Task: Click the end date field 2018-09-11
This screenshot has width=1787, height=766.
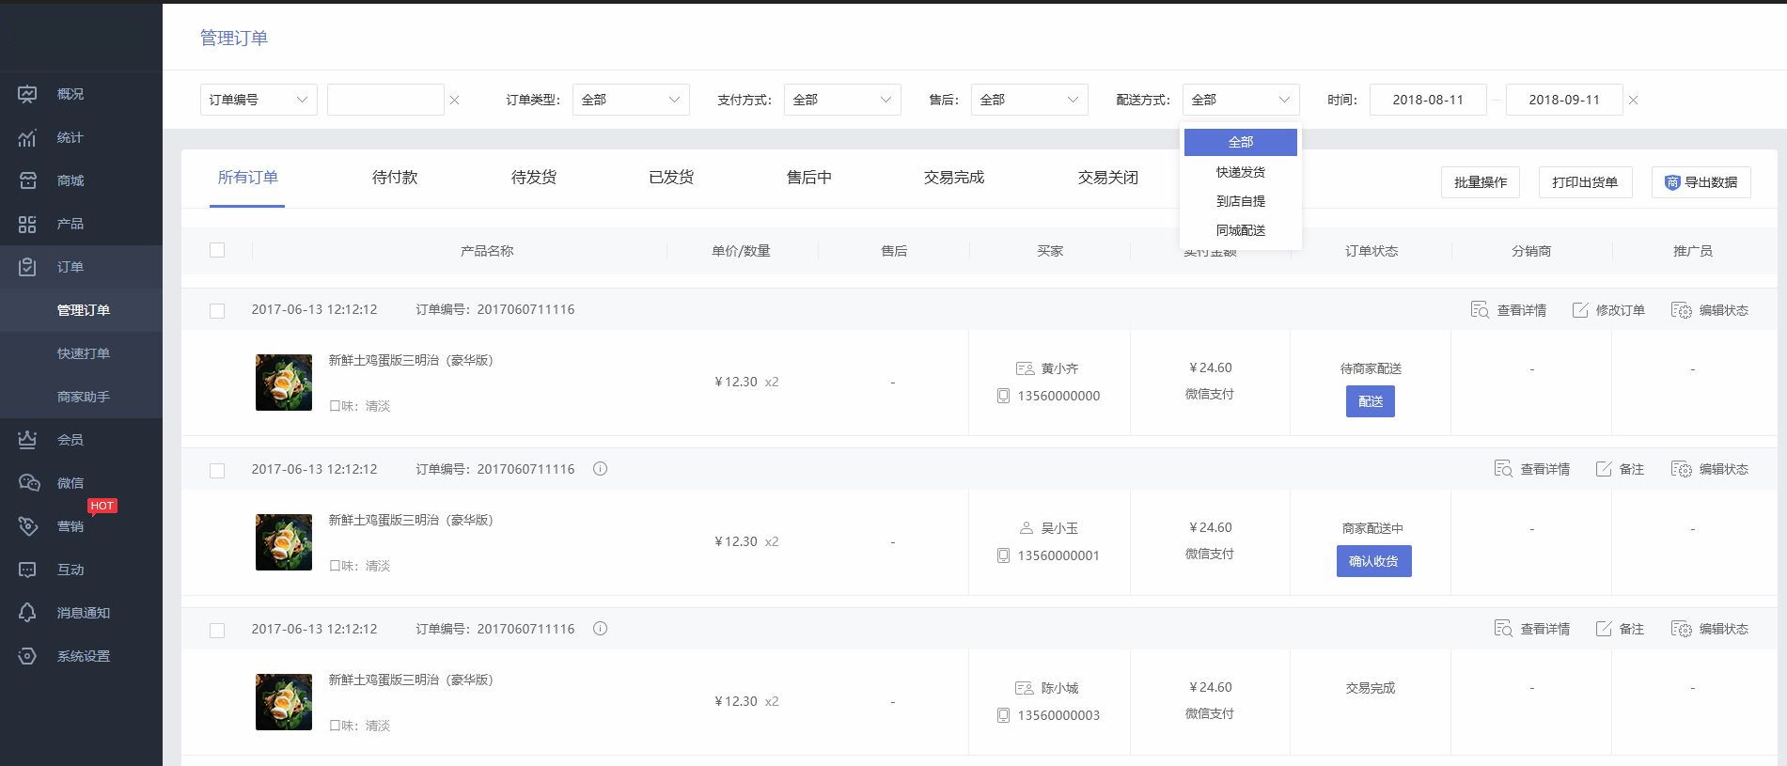Action: click(x=1564, y=100)
